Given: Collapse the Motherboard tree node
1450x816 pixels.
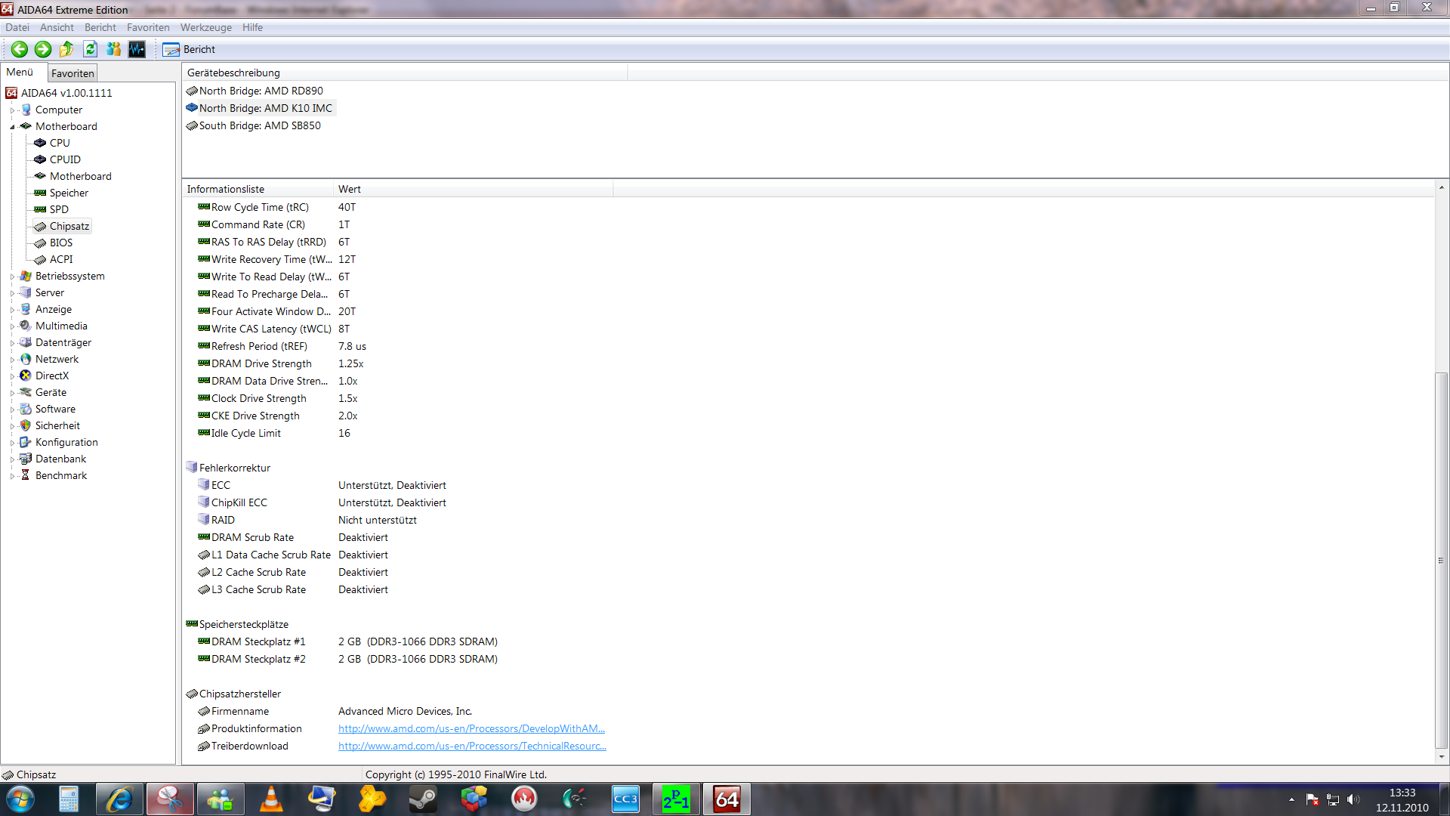Looking at the screenshot, I should click(12, 127).
